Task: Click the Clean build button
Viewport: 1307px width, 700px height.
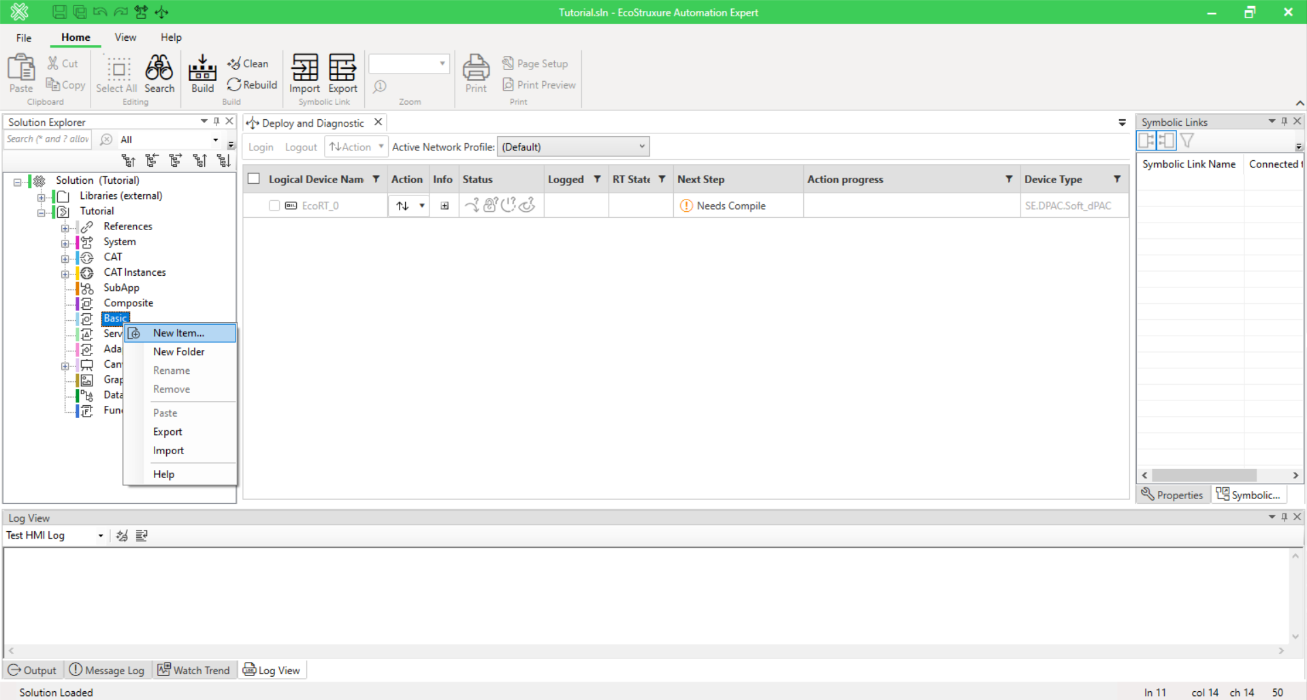Action: [248, 63]
